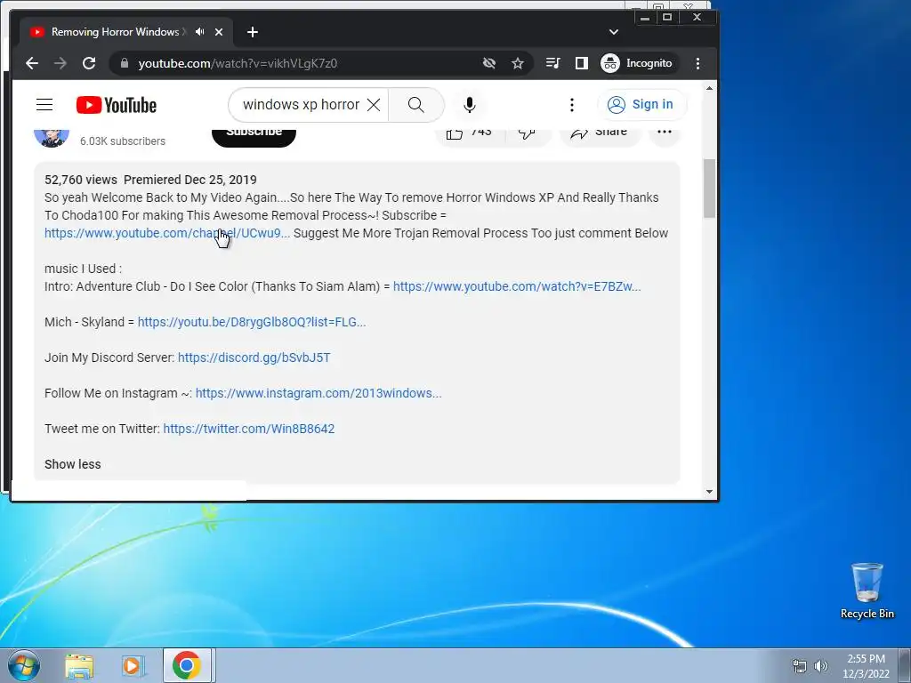The height and width of the screenshot is (683, 911).
Task: Open the channel avatar
Action: [x=52, y=136]
